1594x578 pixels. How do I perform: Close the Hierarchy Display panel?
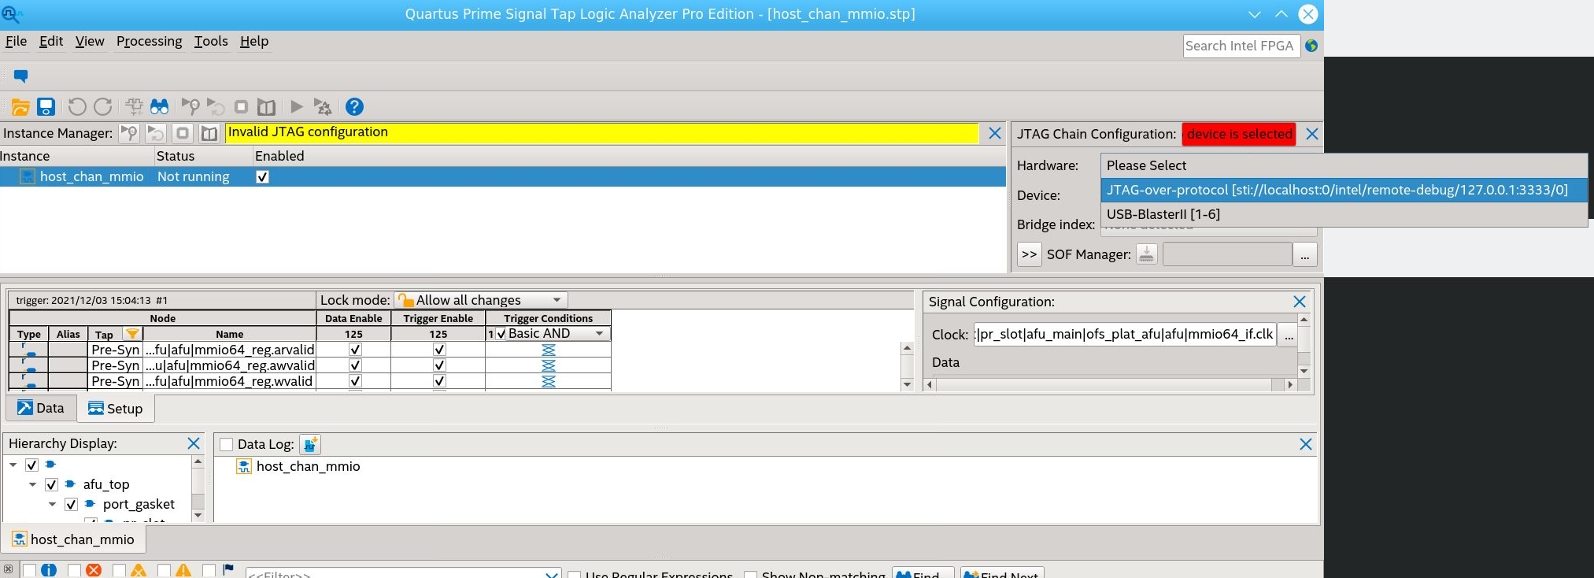(x=194, y=443)
